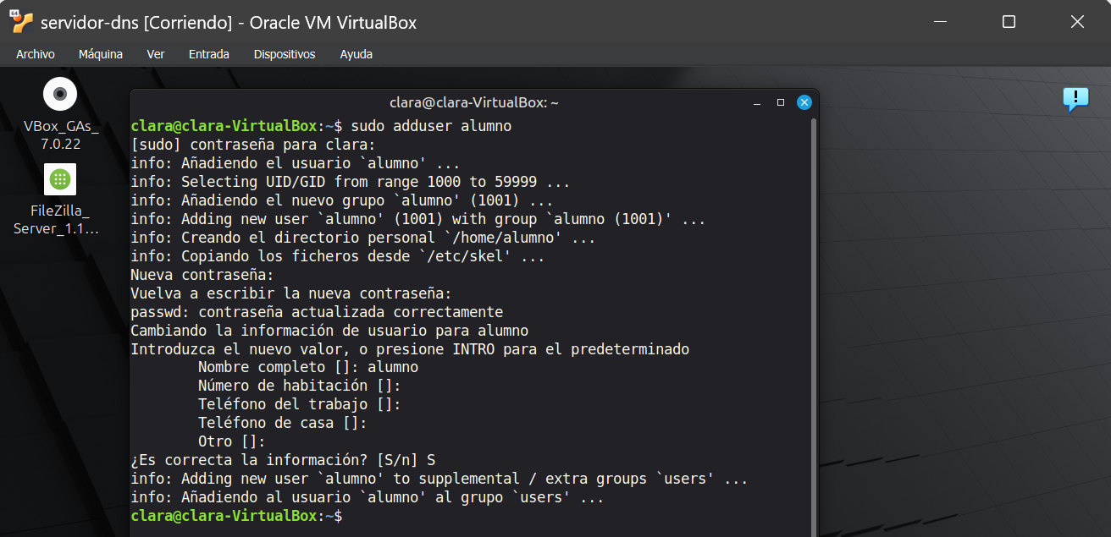
Task: Maximize the terminal window
Action: (781, 102)
